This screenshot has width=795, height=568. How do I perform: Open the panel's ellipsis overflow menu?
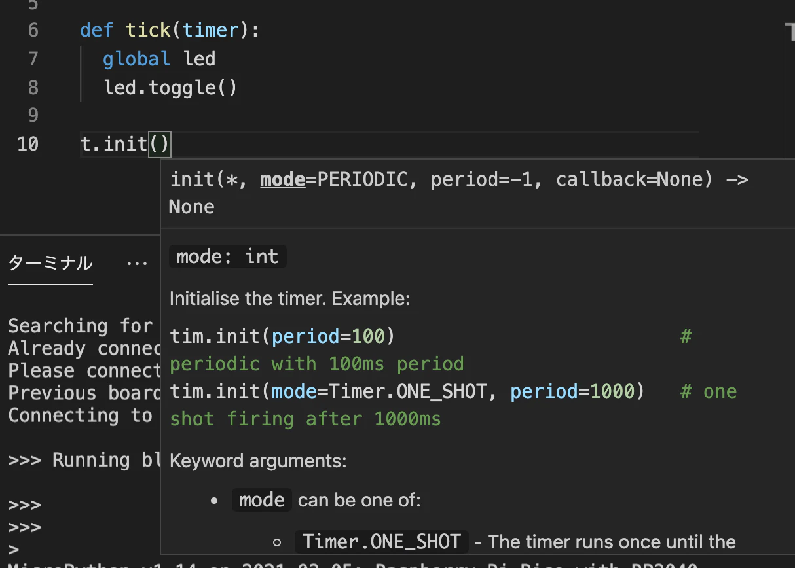tap(137, 263)
